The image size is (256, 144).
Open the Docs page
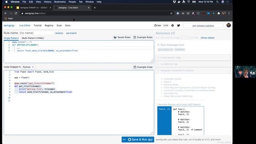(68, 26)
